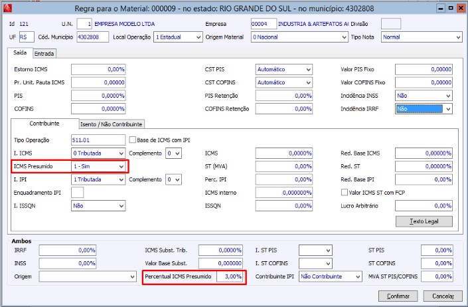Screen dimensions: 468x307
Task: Click the Enquadramento IPI field
Action: pos(77,193)
